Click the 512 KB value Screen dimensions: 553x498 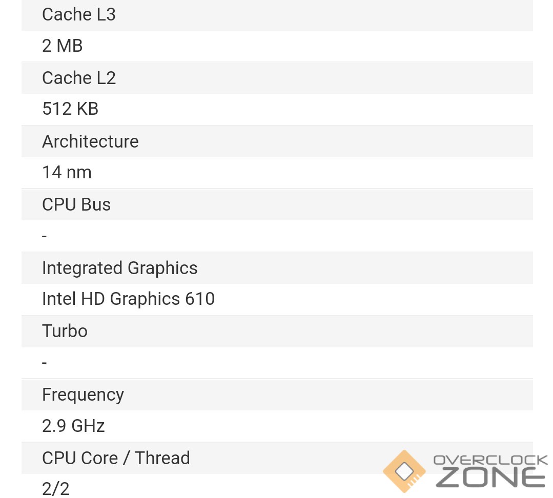point(70,109)
